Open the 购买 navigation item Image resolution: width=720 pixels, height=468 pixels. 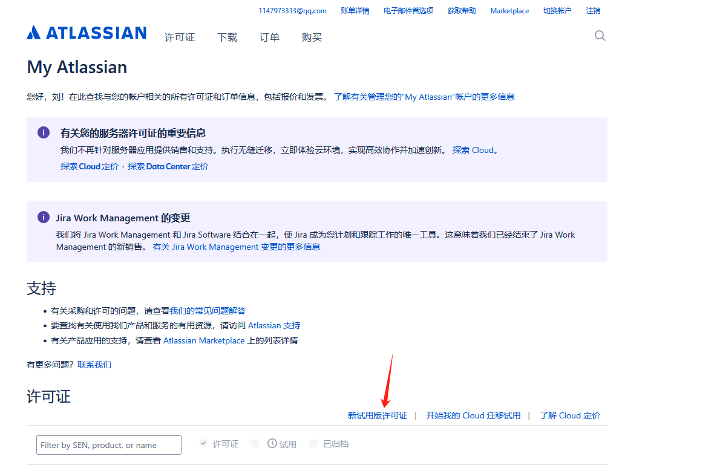pos(312,37)
